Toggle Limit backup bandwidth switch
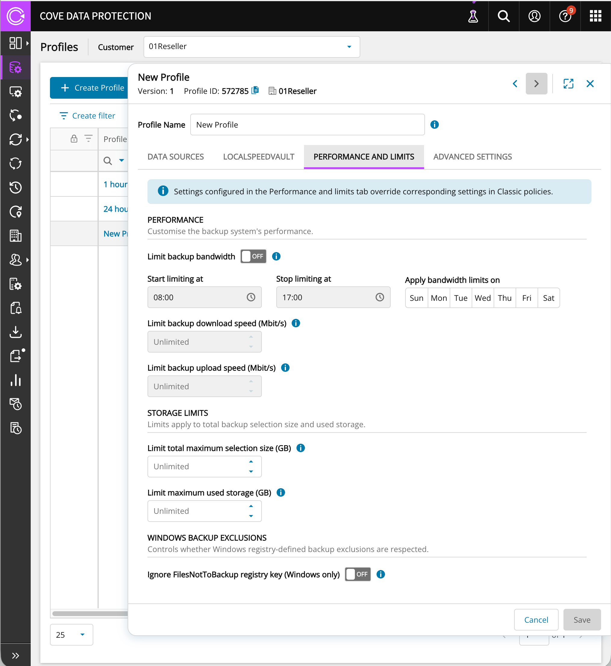 pos(253,256)
